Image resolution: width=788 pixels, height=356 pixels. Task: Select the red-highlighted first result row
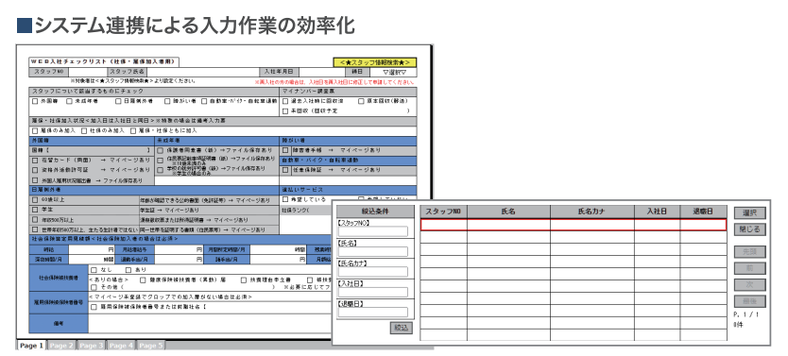click(x=574, y=225)
